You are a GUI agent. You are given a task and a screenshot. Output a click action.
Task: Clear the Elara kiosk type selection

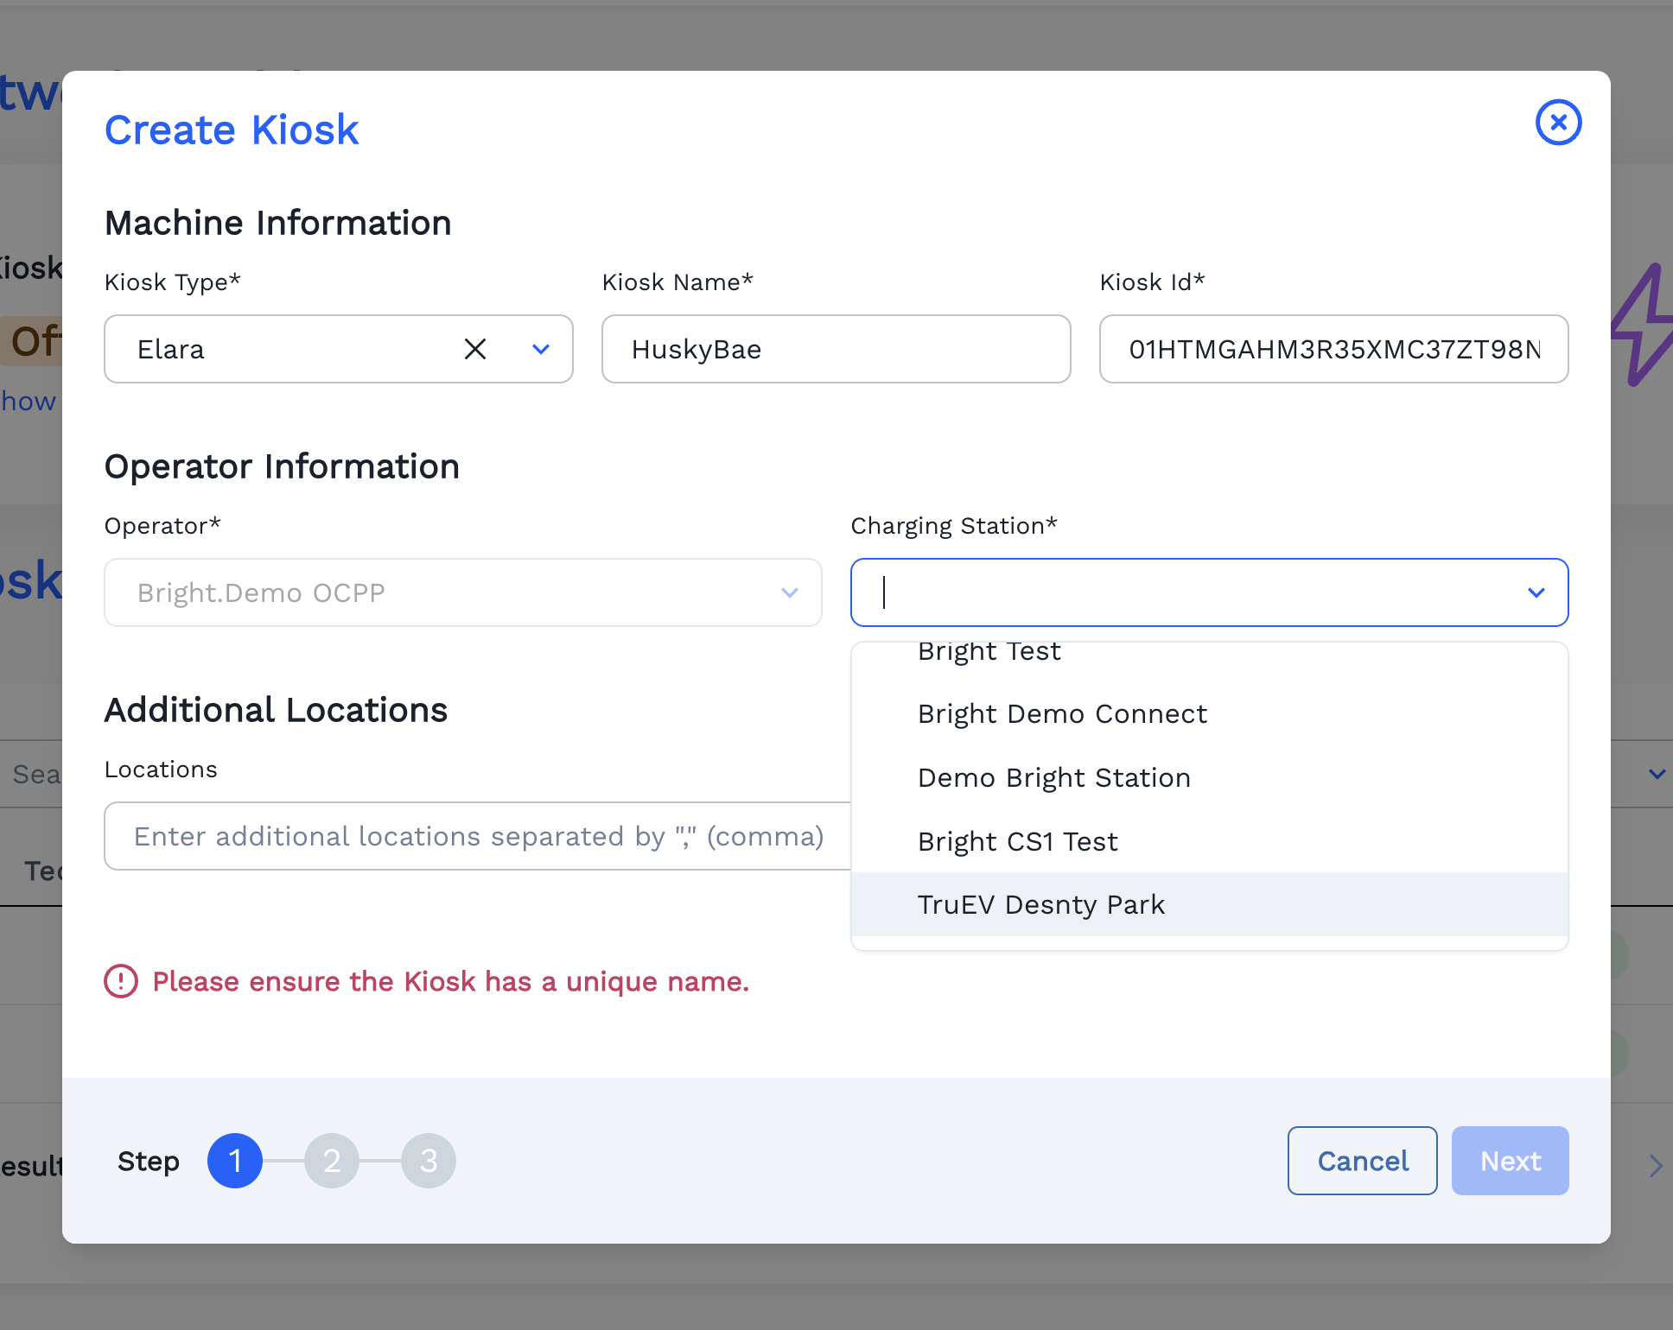(475, 349)
